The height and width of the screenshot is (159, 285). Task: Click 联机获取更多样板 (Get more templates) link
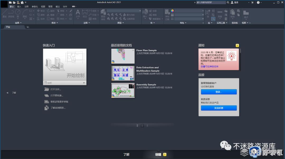point(59,102)
